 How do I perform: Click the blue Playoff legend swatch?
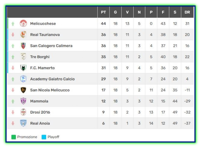(x=44, y=137)
